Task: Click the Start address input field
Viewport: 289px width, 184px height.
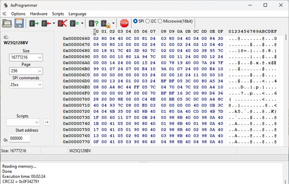Action: pyautogui.click(x=20, y=138)
